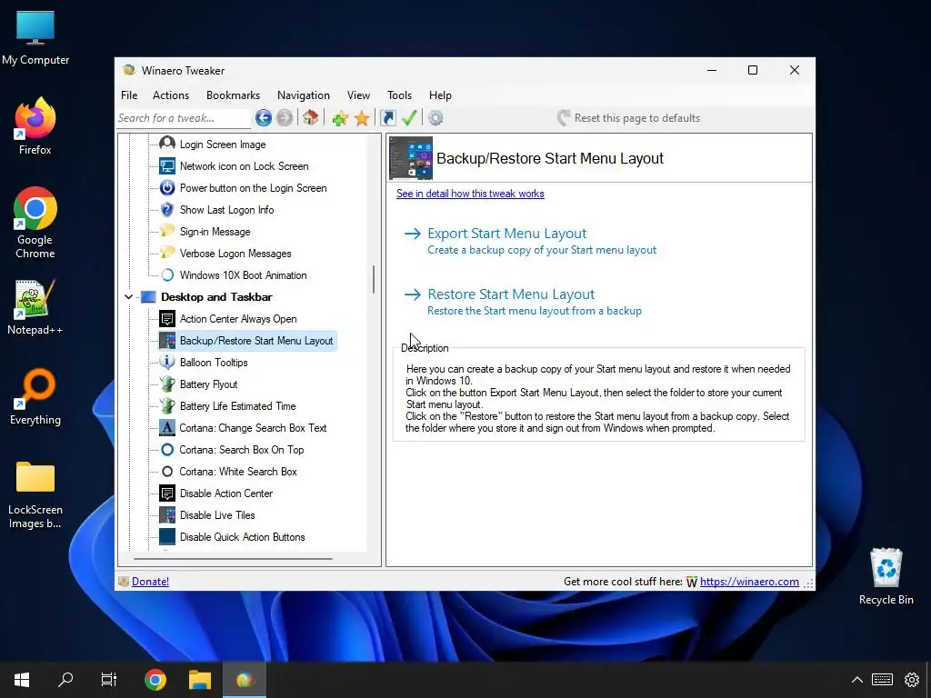This screenshot has width=931, height=698.
Task: Click the Action Center Always Open icon
Action: 167,319
